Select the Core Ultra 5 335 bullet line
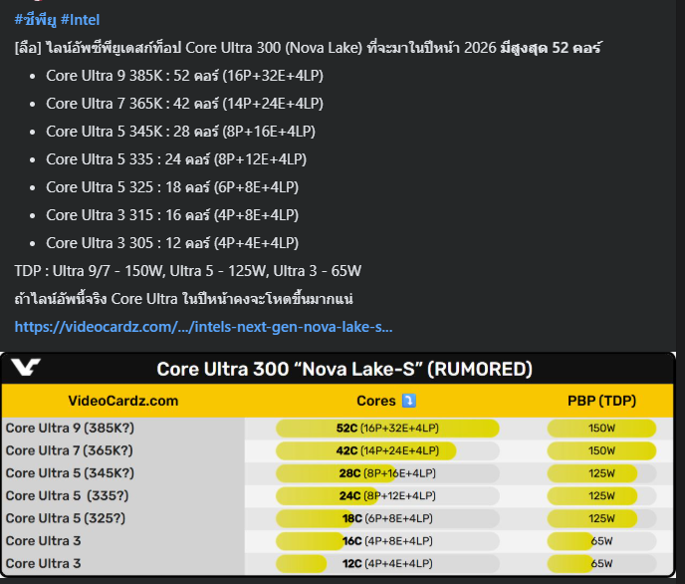The width and height of the screenshot is (685, 584). click(x=176, y=159)
